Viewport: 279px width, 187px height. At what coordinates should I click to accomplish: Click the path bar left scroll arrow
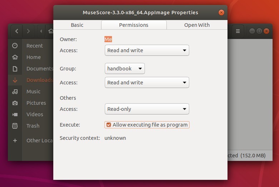click(41, 31)
